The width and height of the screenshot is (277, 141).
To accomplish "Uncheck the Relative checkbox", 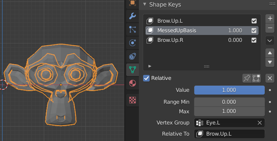I will point(146,78).
